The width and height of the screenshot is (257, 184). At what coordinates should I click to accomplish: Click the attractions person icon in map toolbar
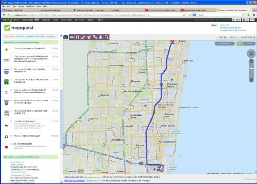point(101,37)
